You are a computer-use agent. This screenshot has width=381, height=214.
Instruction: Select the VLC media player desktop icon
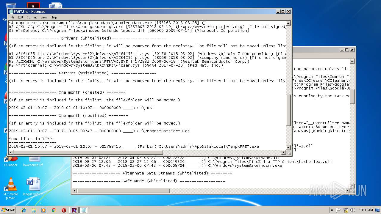coord(11,188)
